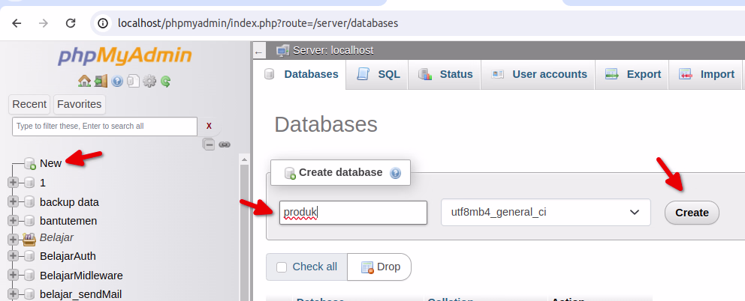The image size is (745, 301).
Task: Click the Server: localhost breadcrumb link
Action: [x=333, y=50]
